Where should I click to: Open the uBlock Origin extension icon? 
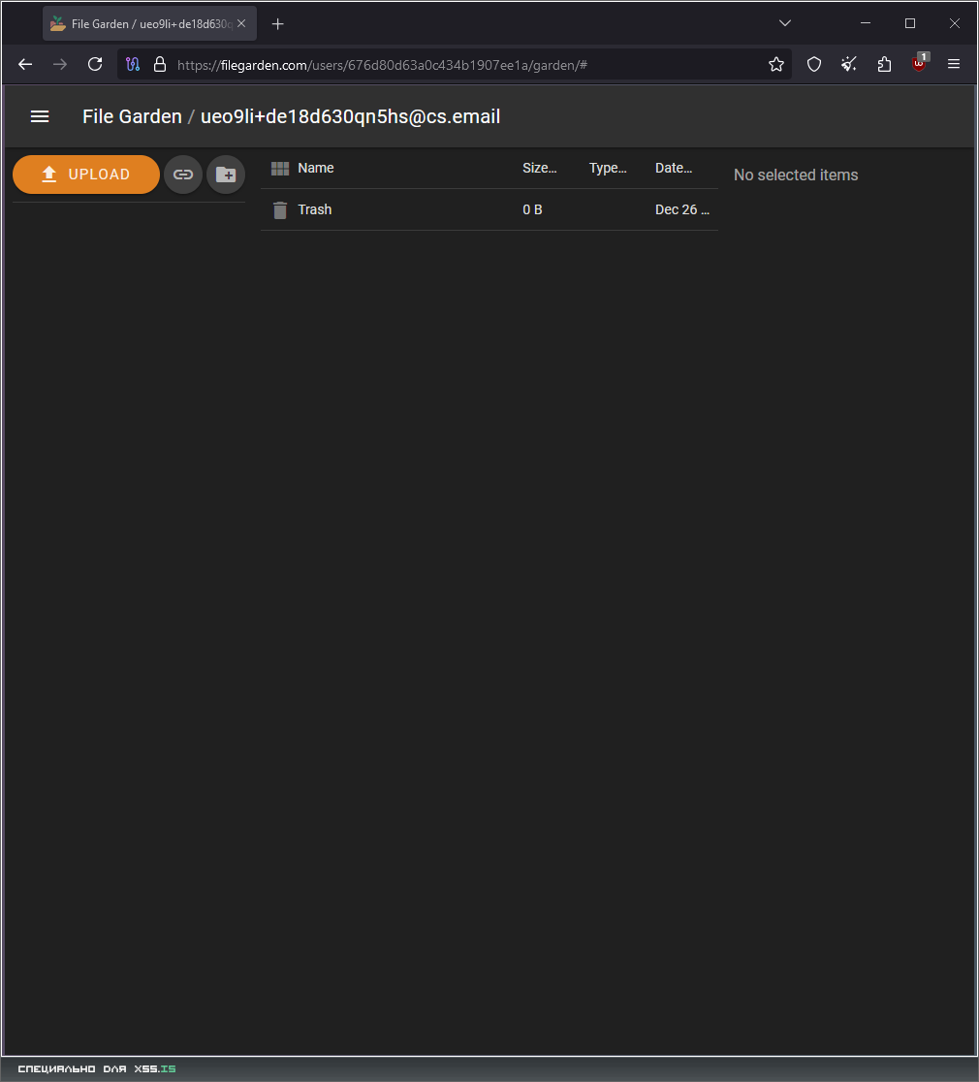[x=919, y=64]
